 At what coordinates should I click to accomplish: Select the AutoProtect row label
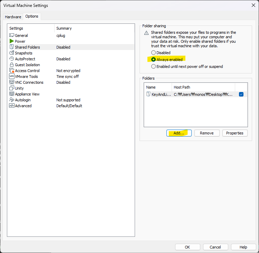click(x=25, y=59)
